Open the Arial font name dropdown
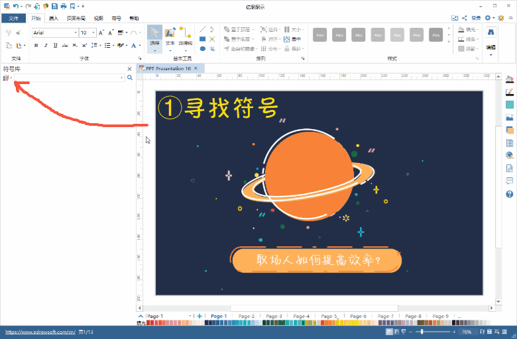 (76, 32)
